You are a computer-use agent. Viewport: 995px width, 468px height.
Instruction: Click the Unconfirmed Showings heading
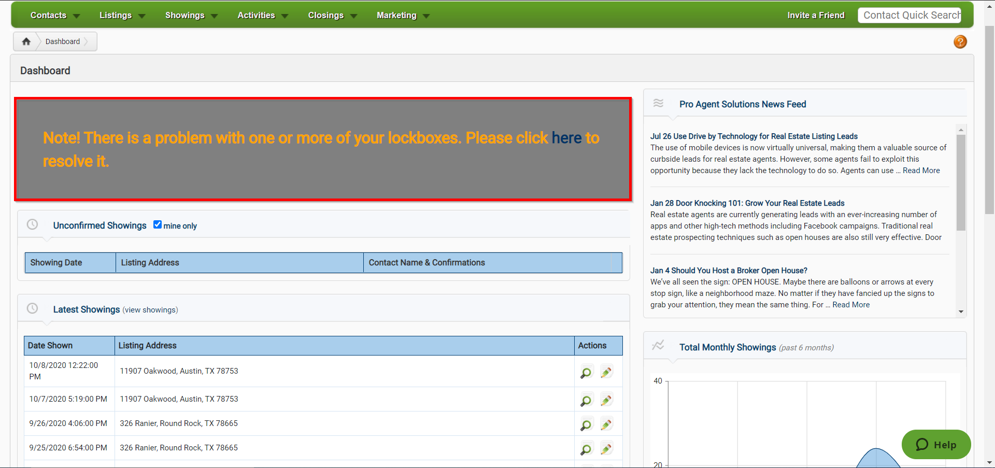pos(99,225)
